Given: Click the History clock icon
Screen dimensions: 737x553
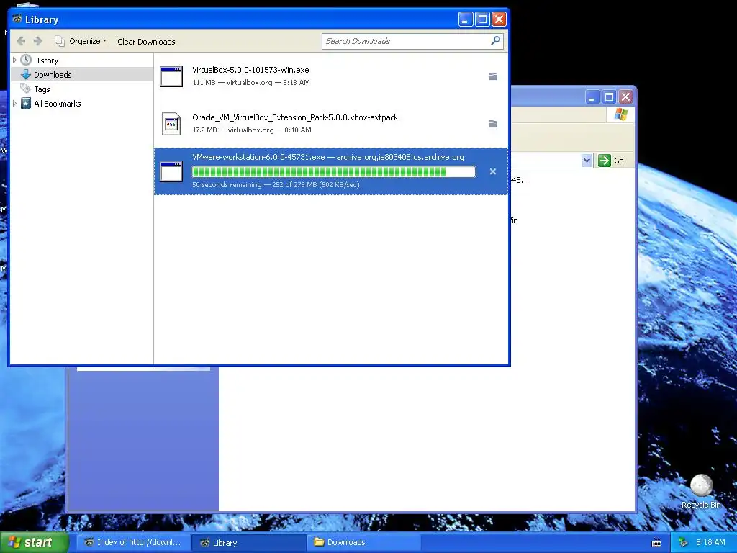Looking at the screenshot, I should pyautogui.click(x=26, y=60).
